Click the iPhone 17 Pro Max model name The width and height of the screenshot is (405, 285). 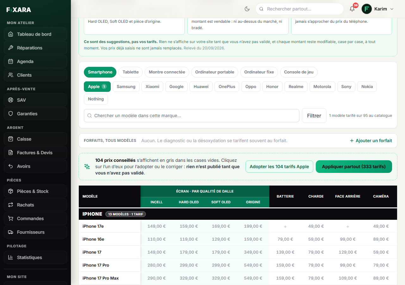(x=101, y=278)
